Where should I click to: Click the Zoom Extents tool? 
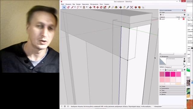[x=131, y=7]
